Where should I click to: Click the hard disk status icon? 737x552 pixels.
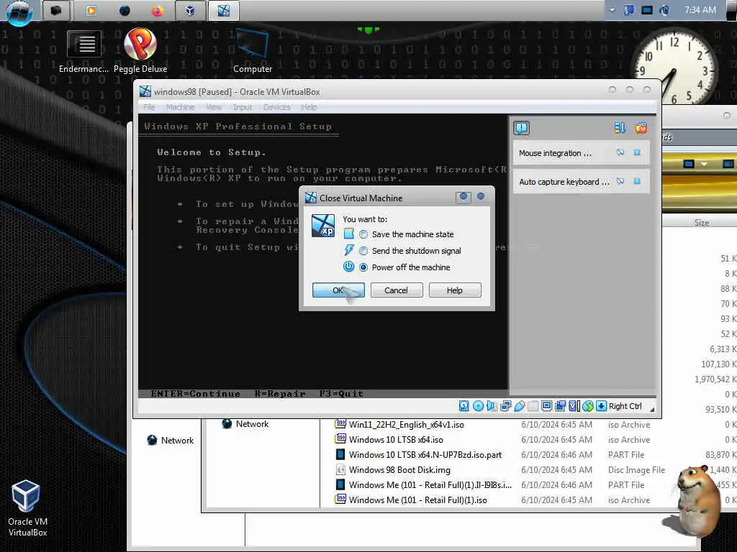[464, 406]
